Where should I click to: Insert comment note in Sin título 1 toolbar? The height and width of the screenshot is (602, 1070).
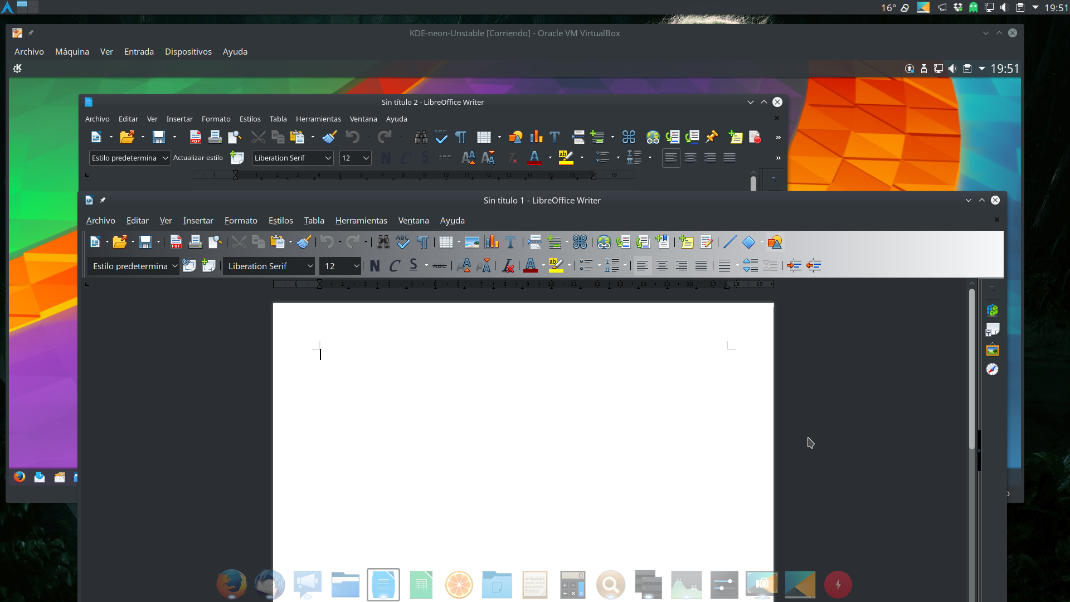tap(687, 242)
